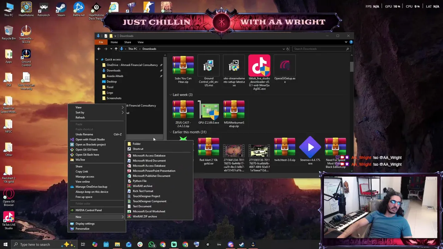Switch to the View ribbon tab
This screenshot has width=443, height=249.
(x=141, y=42)
